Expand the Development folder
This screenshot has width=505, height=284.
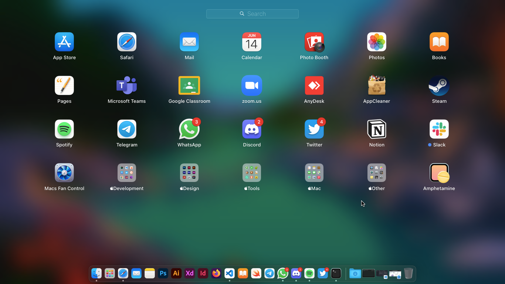click(x=127, y=173)
